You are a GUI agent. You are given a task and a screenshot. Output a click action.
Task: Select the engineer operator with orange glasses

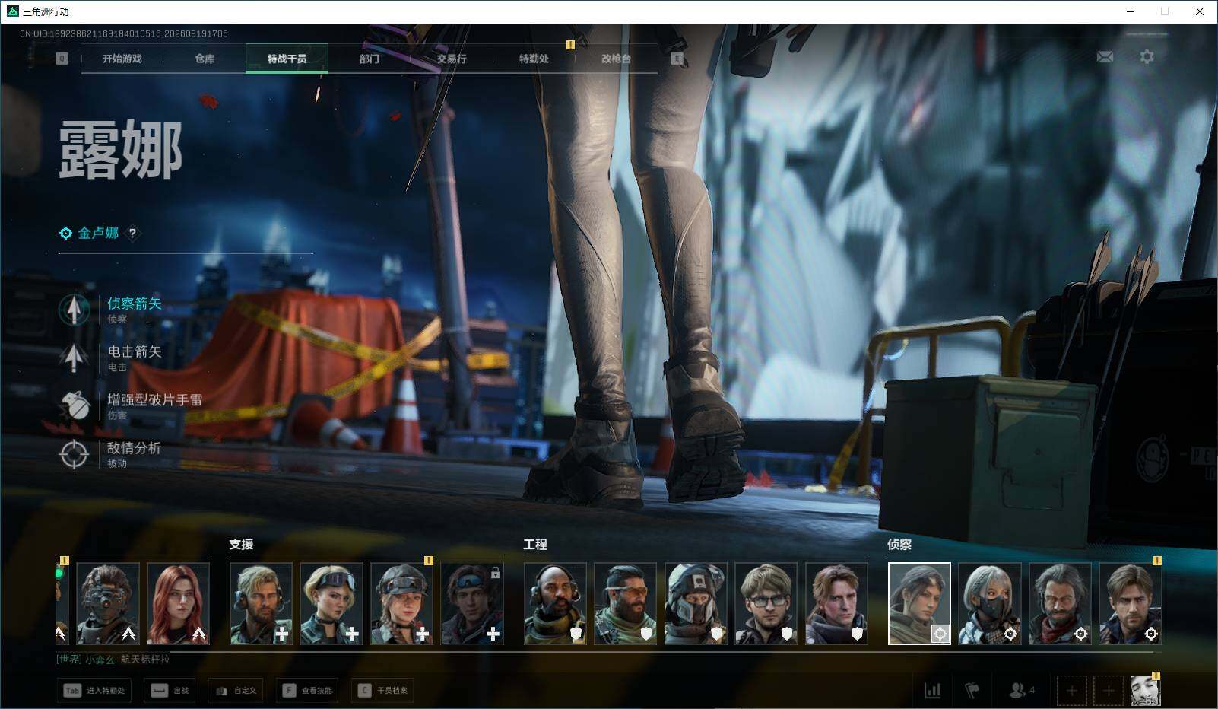(625, 603)
